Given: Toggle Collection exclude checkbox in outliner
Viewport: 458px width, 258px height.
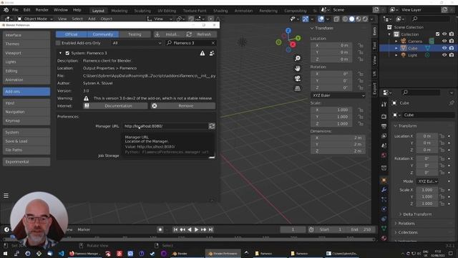Looking at the screenshot, I should (x=437, y=34).
